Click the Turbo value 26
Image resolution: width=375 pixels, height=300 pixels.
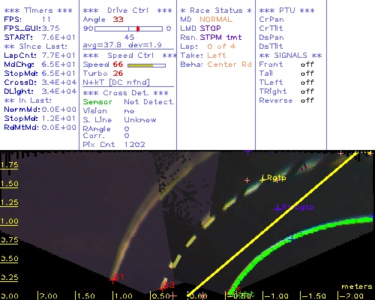(118, 73)
